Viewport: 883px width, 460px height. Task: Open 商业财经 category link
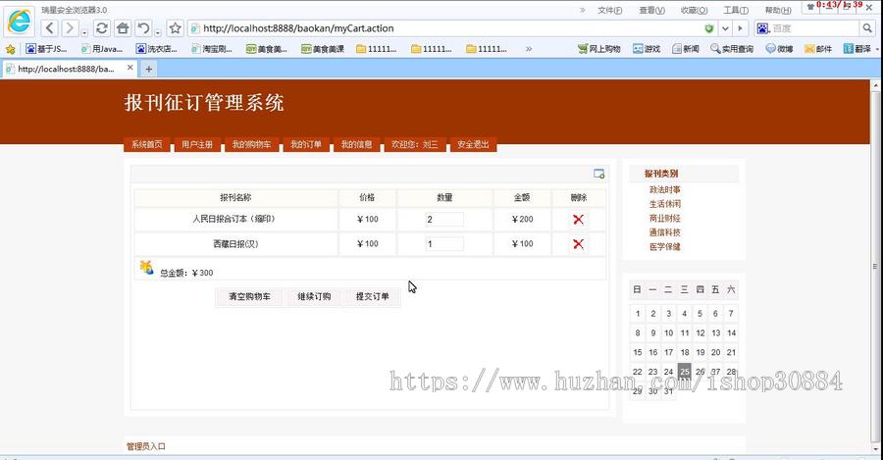click(x=664, y=218)
